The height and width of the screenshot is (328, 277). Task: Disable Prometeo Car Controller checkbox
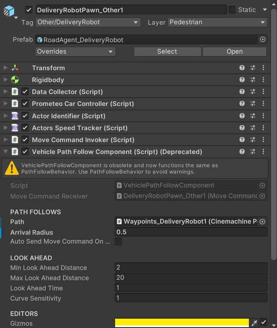tap(25, 103)
